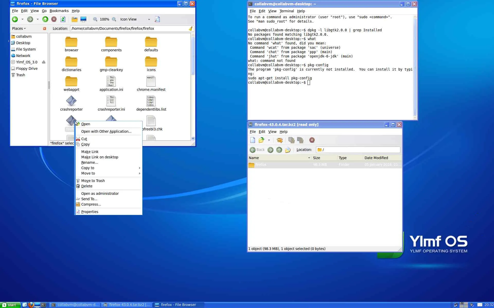Image resolution: width=494 pixels, height=308 pixels.
Task: Expand the Icon View dropdown
Action: coord(149,19)
